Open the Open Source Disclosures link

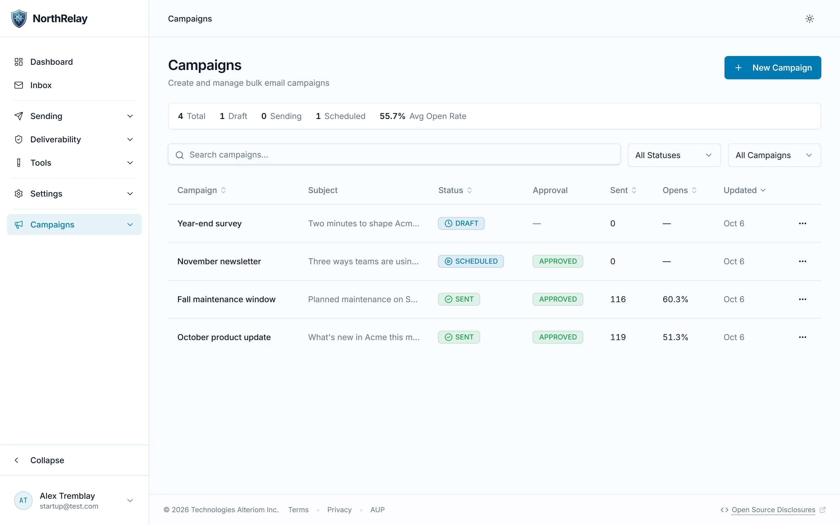tap(773, 510)
